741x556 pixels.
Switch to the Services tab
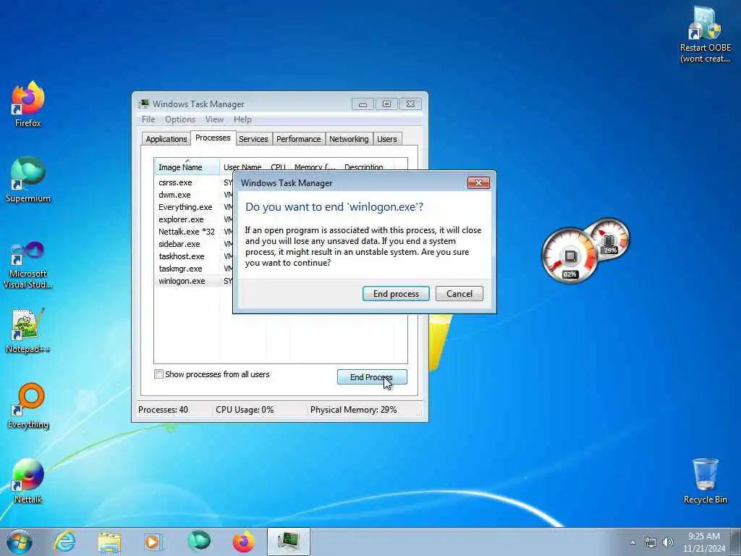point(253,139)
